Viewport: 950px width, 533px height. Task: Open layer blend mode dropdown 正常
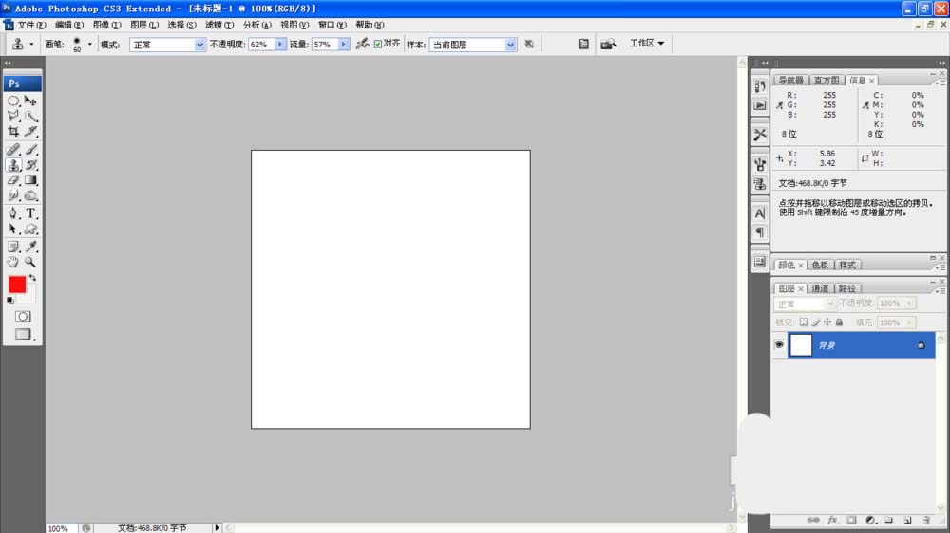805,303
